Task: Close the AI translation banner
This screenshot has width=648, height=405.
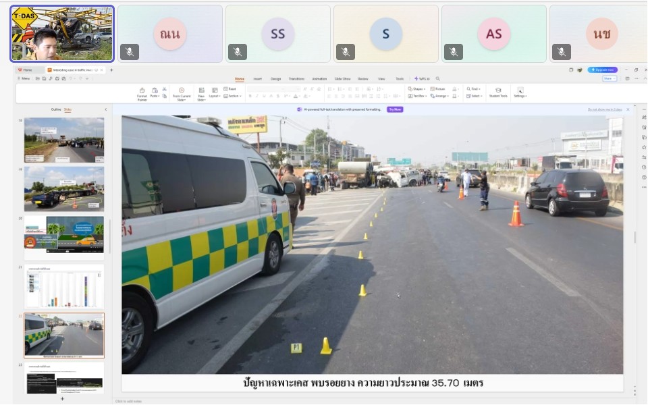Action: 628,109
